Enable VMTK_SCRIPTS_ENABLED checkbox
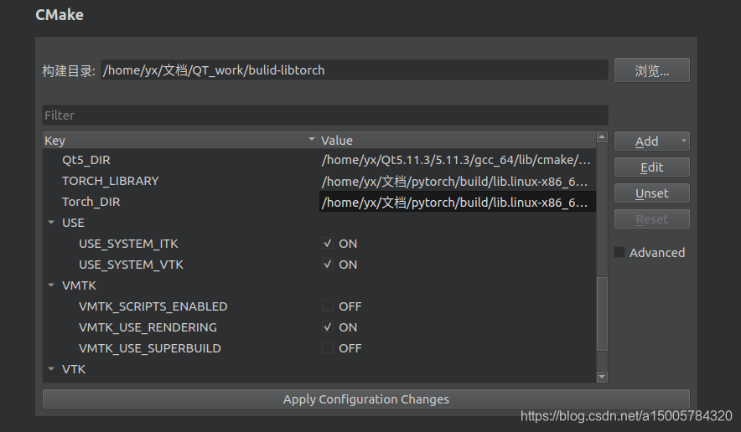Screen dimensions: 741x432 tap(328, 306)
